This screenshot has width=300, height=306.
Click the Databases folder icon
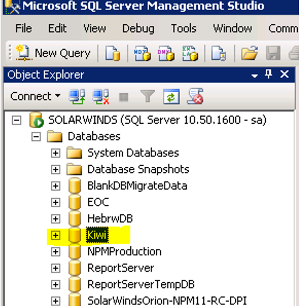coord(55,136)
